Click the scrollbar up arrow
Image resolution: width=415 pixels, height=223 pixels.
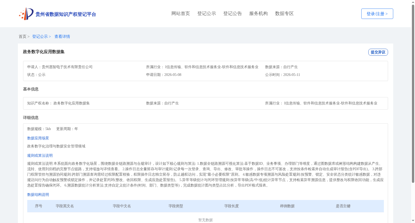click(413, 2)
